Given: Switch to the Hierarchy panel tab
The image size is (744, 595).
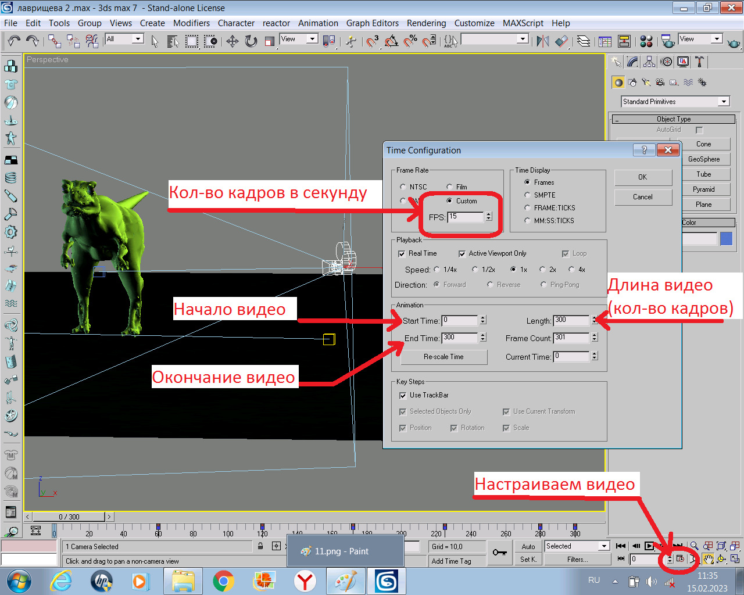Looking at the screenshot, I should (650, 62).
